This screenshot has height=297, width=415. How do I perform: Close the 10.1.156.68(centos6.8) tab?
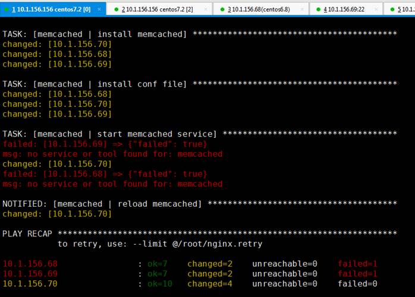302,10
